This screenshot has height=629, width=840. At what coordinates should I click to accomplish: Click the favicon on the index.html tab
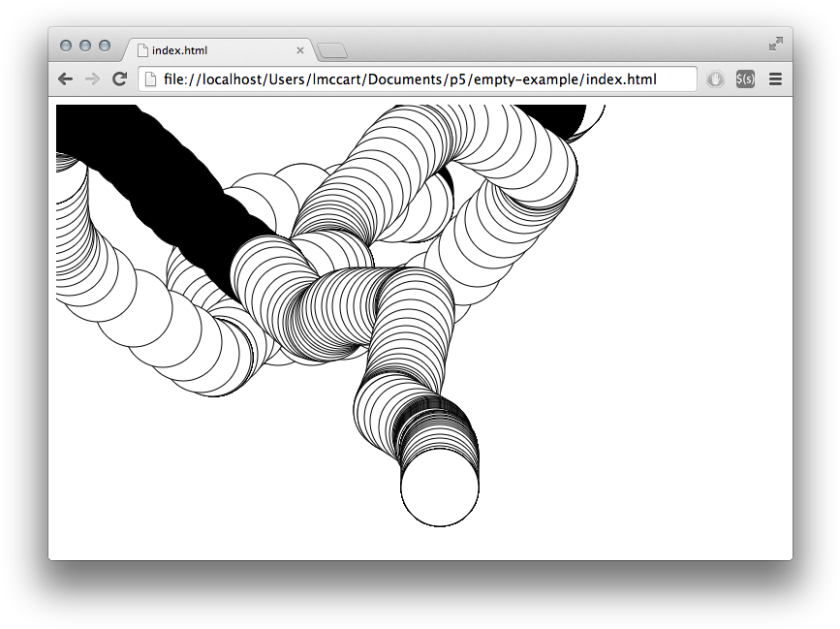[140, 48]
